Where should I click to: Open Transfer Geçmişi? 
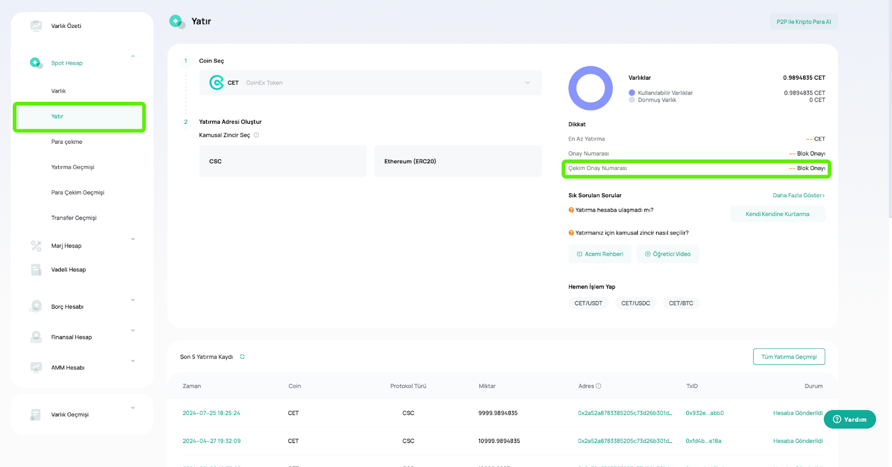74,218
